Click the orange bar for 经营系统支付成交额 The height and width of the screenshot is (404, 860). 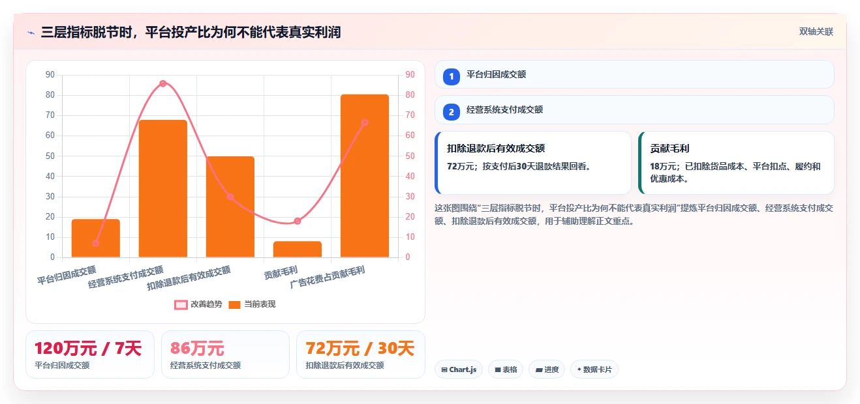pos(163,188)
